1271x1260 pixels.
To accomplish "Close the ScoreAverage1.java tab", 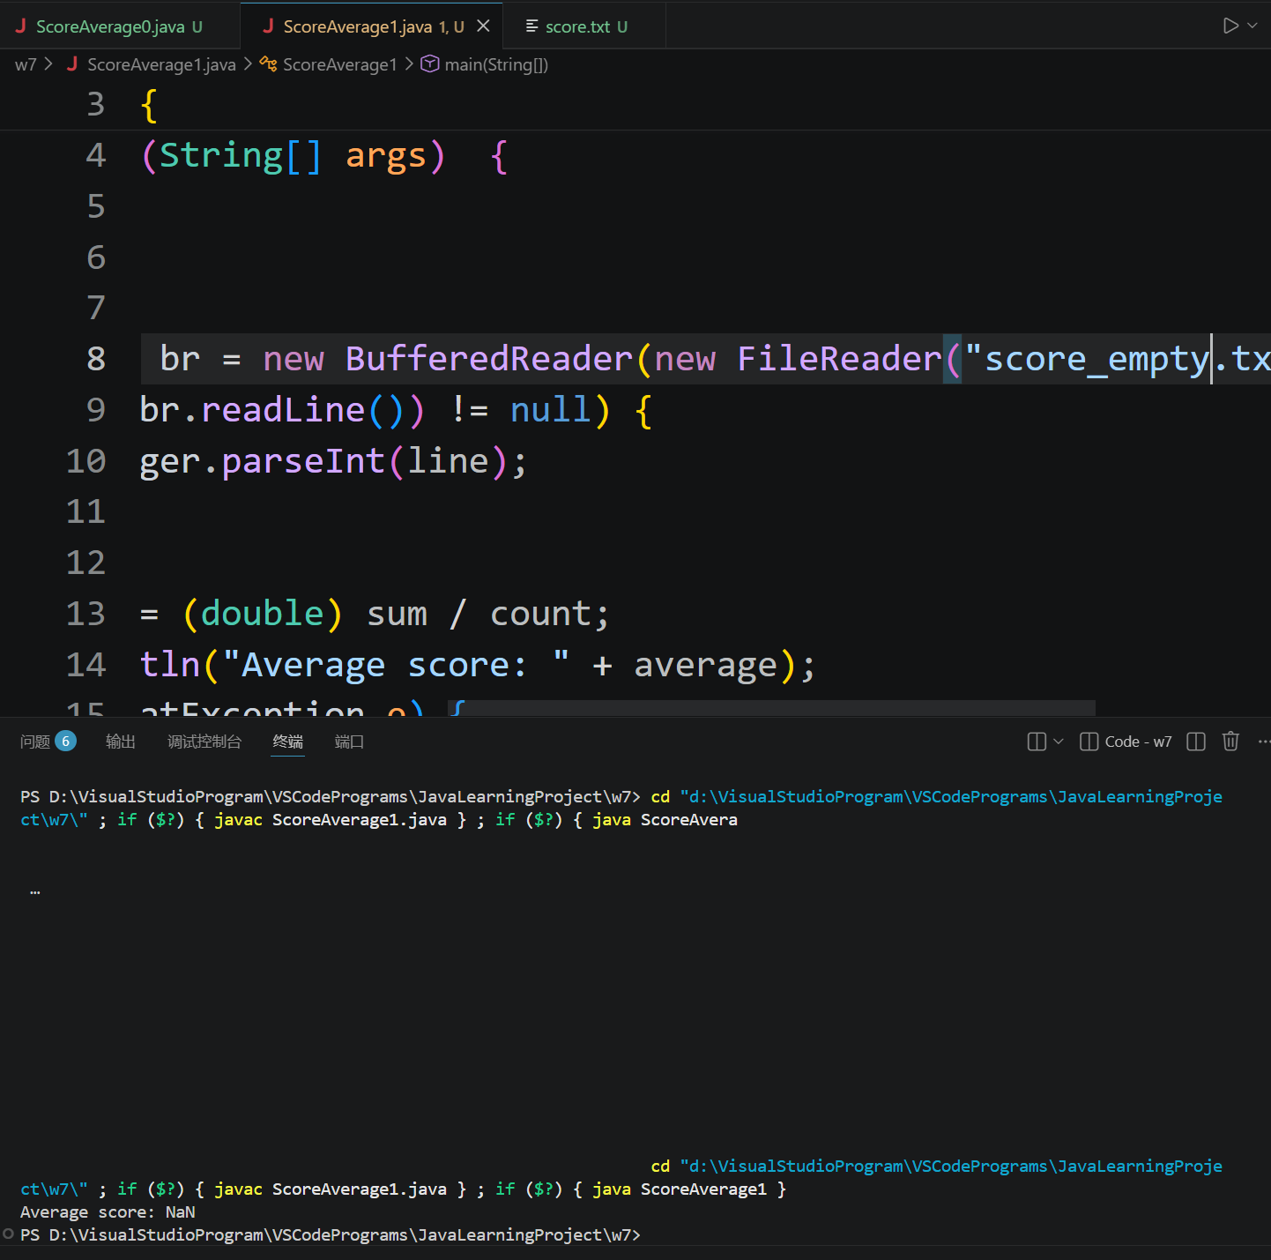I will tap(483, 26).
